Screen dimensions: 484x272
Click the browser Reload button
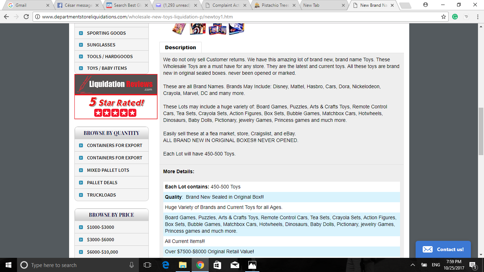point(26,17)
